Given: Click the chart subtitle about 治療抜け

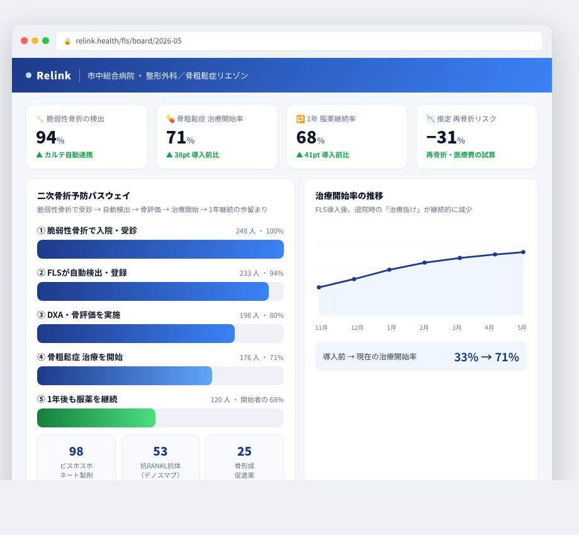Looking at the screenshot, I should coord(393,210).
